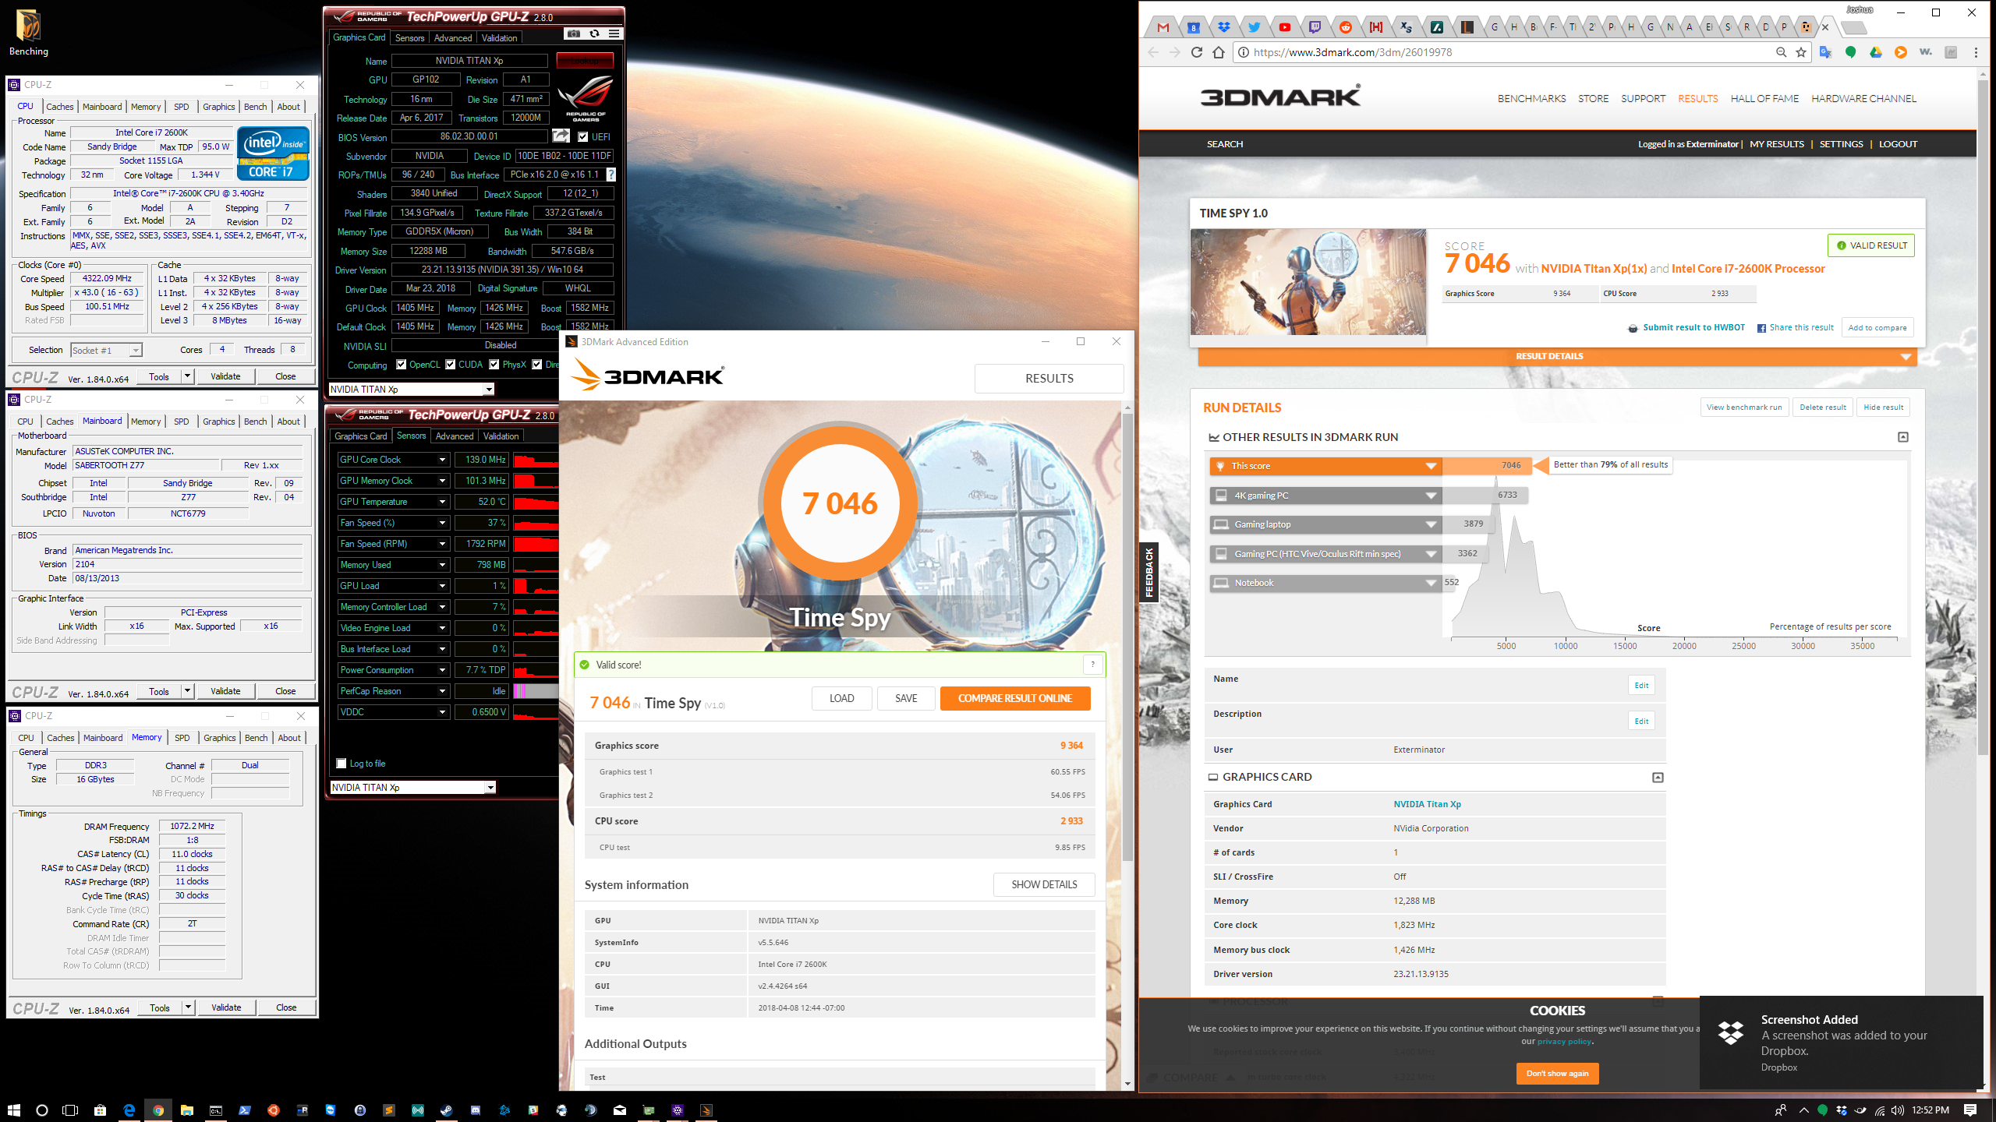Toggle the OpenCL checkbox
The height and width of the screenshot is (1122, 1996).
pyautogui.click(x=402, y=365)
